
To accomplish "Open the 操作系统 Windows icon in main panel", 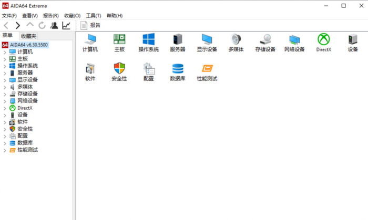I will 148,43.
